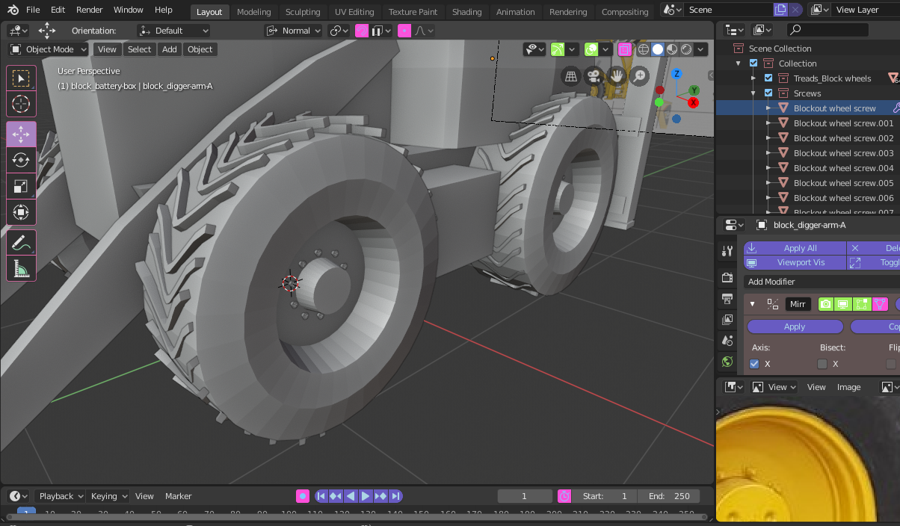Click the Blender logo menu icon
Screen dimensions: 900x526
pos(13,10)
